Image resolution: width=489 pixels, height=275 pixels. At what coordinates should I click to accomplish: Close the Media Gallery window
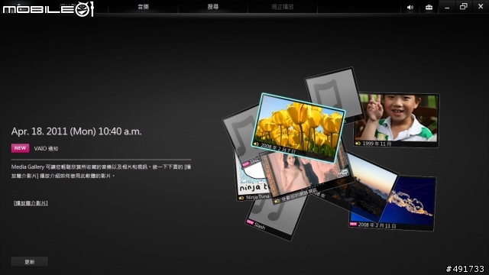click(x=481, y=6)
